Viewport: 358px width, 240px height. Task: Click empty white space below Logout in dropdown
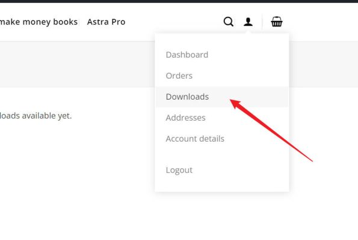pos(221,184)
